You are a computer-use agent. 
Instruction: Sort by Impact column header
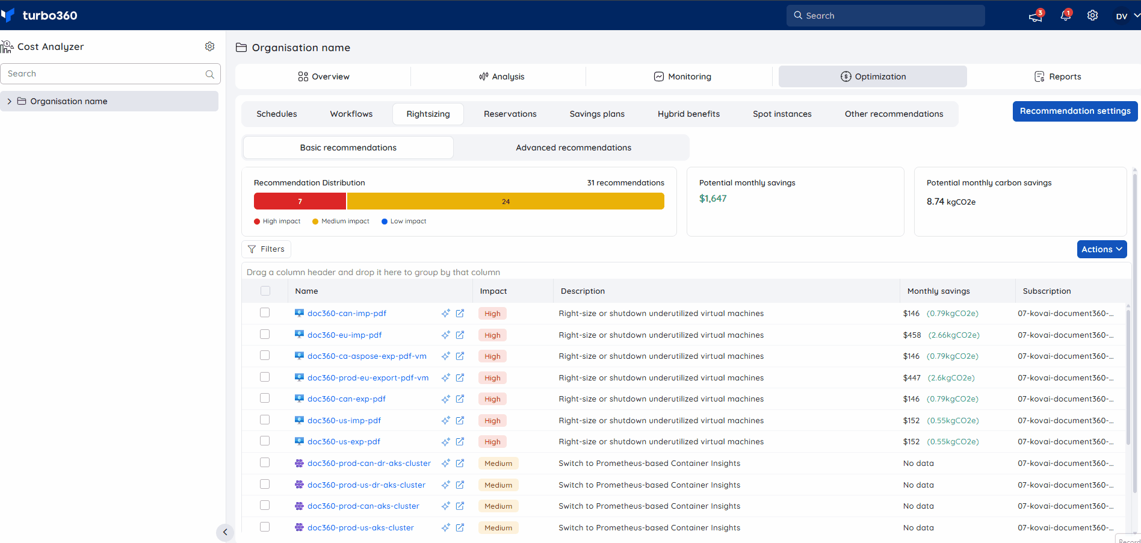click(493, 291)
